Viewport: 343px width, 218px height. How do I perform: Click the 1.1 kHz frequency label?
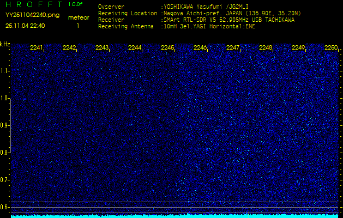pos(5,70)
